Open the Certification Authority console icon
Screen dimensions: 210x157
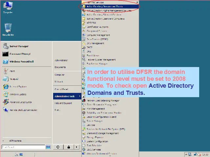(84, 27)
